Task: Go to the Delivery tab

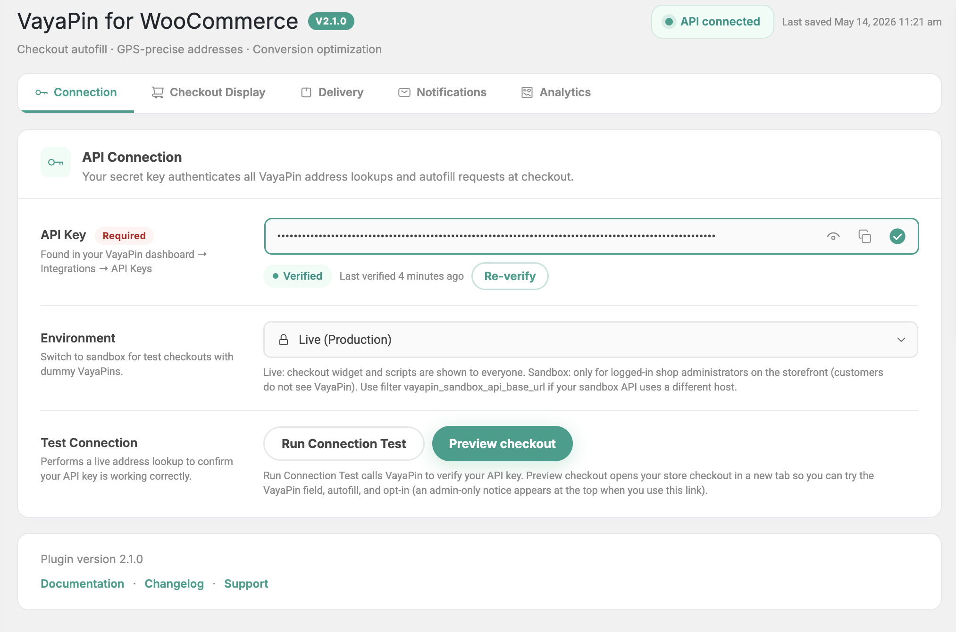Action: pyautogui.click(x=332, y=92)
